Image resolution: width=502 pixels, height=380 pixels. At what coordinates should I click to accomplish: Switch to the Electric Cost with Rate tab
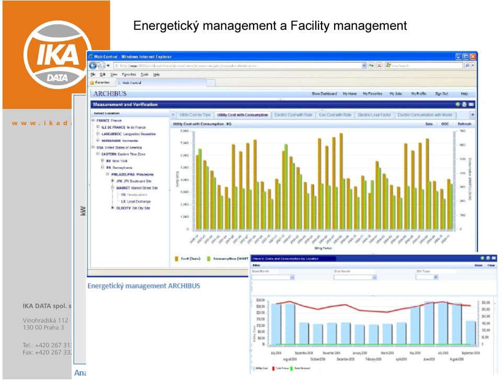293,115
